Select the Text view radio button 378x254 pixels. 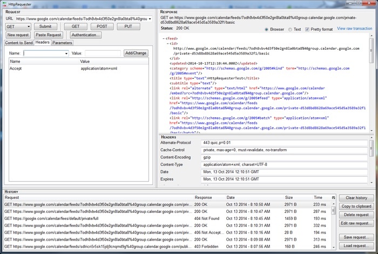point(290,29)
